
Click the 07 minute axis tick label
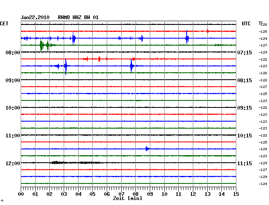click(121, 194)
